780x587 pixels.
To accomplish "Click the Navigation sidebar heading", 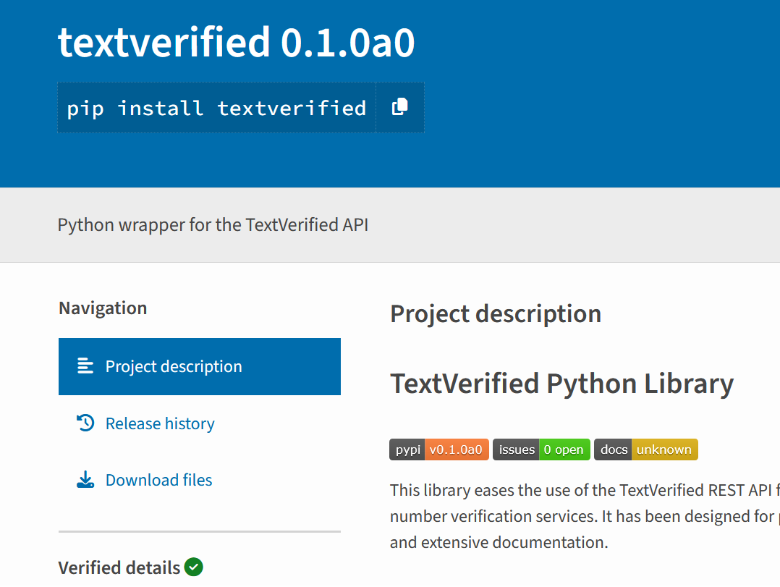I will click(103, 308).
